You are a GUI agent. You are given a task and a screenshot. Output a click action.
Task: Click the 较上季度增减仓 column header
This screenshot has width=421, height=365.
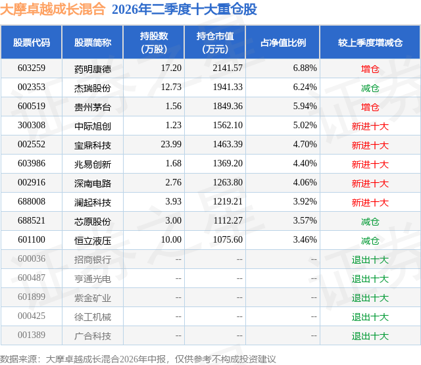point(370,42)
